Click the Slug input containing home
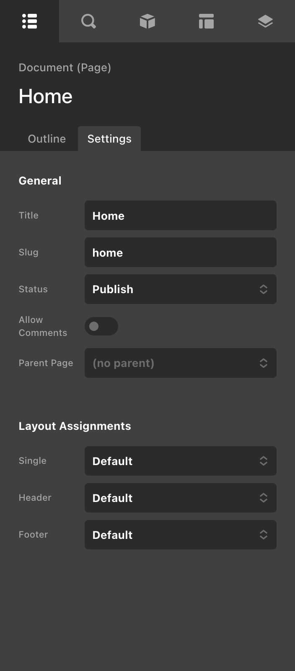The height and width of the screenshot is (671, 295). tap(180, 252)
